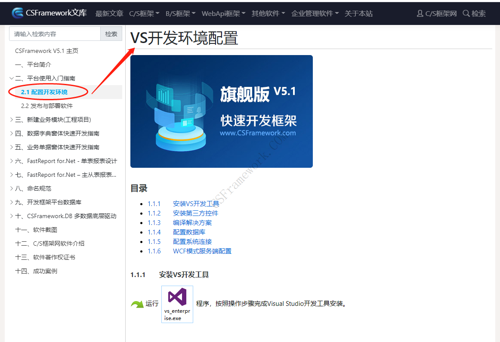Viewport: 500px width, 342px height.
Task: Click the 1.1.5 link in 目录
Action: tap(154, 242)
